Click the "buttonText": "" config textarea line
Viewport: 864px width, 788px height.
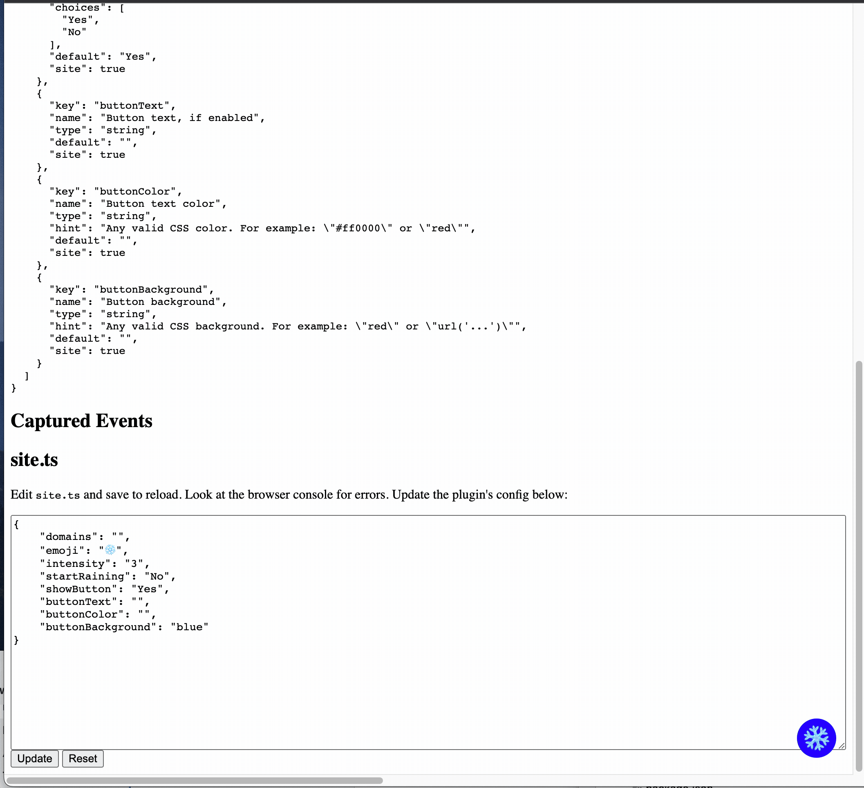coord(95,602)
